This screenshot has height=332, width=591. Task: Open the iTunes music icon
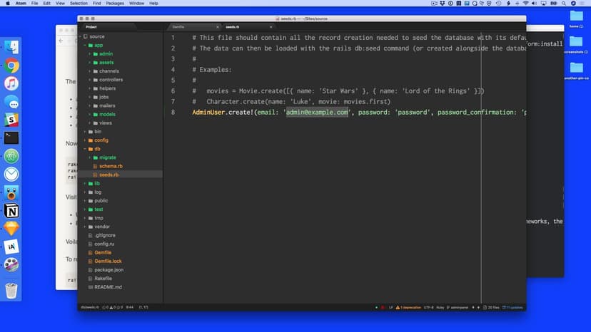coord(11,84)
